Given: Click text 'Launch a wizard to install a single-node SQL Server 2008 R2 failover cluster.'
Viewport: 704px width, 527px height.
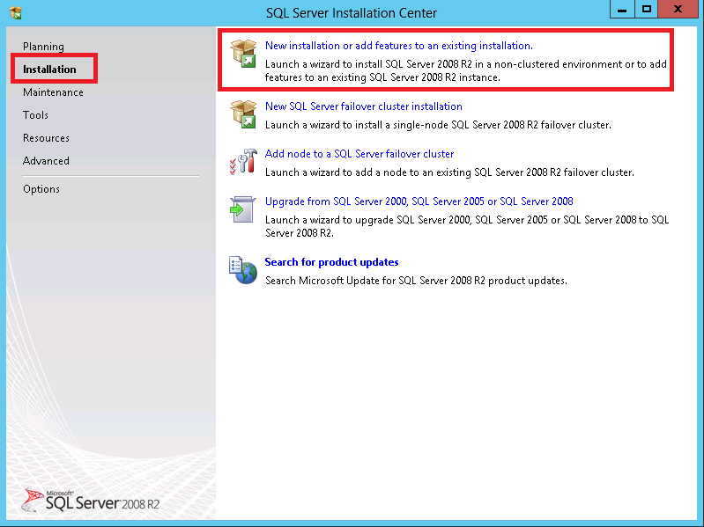Looking at the screenshot, I should pyautogui.click(x=438, y=125).
